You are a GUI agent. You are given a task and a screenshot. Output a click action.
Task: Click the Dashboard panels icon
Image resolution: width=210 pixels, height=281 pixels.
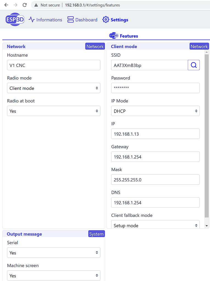click(x=71, y=19)
